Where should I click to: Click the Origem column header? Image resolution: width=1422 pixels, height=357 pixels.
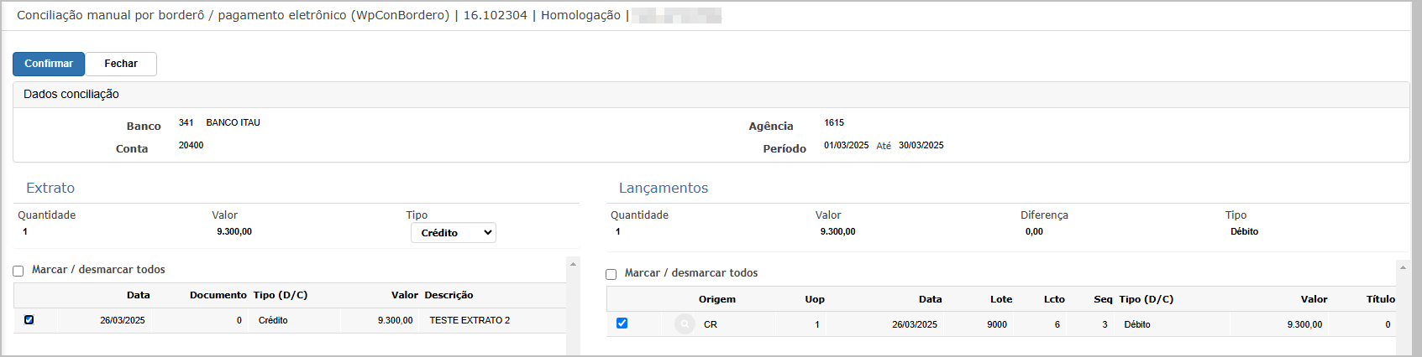717,299
